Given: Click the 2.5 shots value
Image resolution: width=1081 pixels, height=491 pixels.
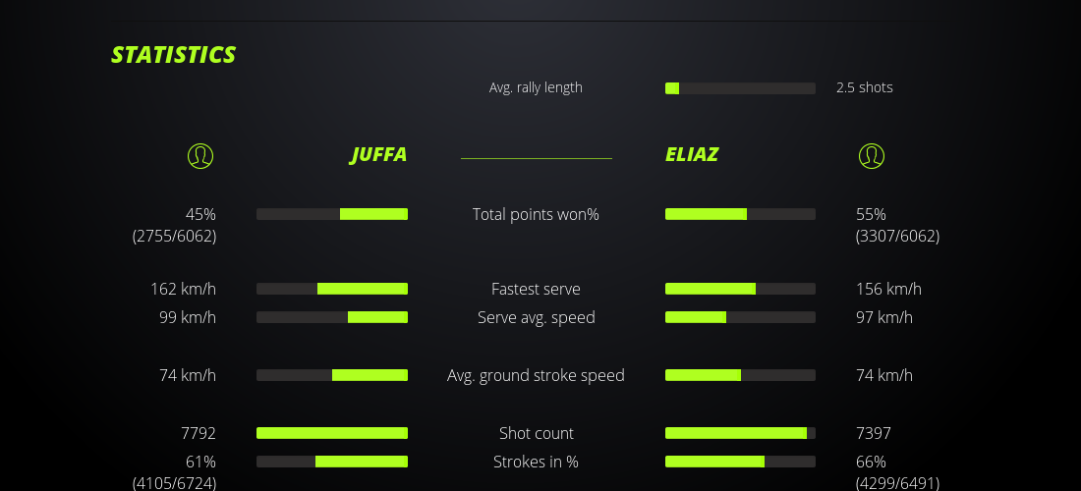Looking at the screenshot, I should coord(865,87).
